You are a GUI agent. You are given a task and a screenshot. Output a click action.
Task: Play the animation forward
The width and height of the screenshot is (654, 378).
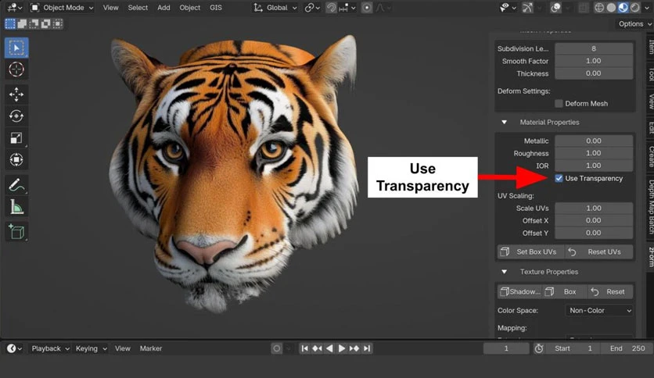point(342,348)
